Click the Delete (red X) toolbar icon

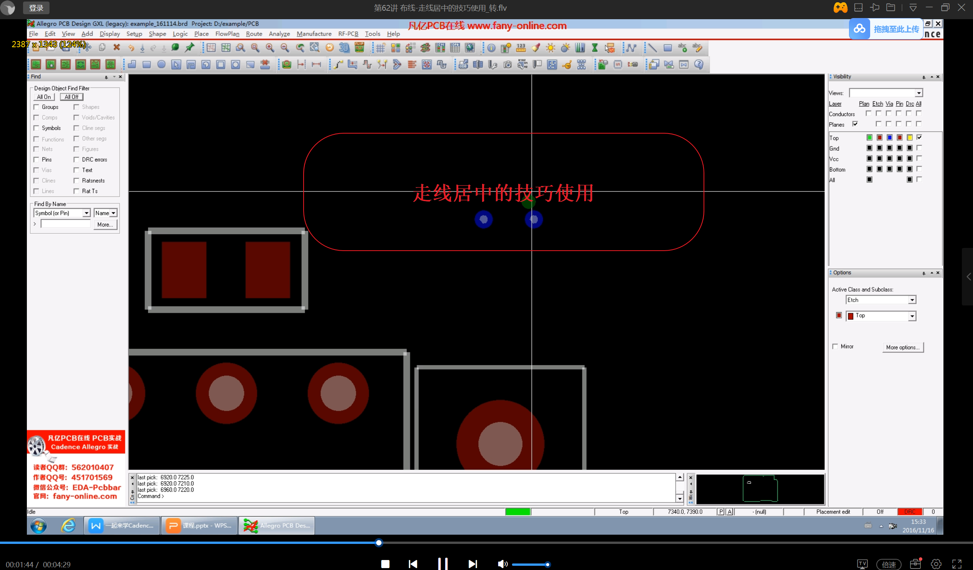[x=117, y=48]
